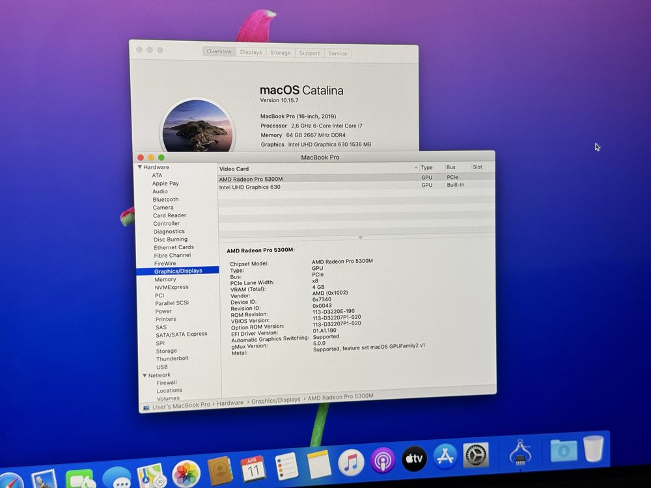This screenshot has height=488, width=651.
Task: Sort by the Slot column header
Action: (x=477, y=167)
